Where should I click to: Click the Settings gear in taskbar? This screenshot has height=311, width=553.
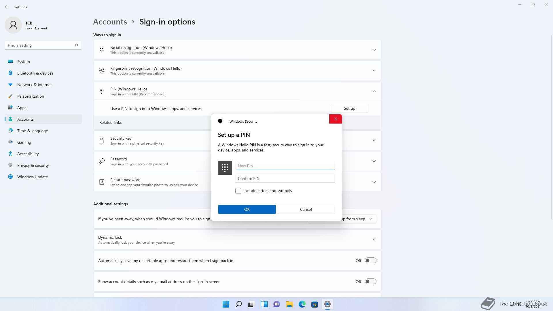point(327,304)
